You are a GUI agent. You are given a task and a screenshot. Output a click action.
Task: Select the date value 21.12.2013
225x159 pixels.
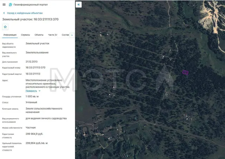click(31, 62)
